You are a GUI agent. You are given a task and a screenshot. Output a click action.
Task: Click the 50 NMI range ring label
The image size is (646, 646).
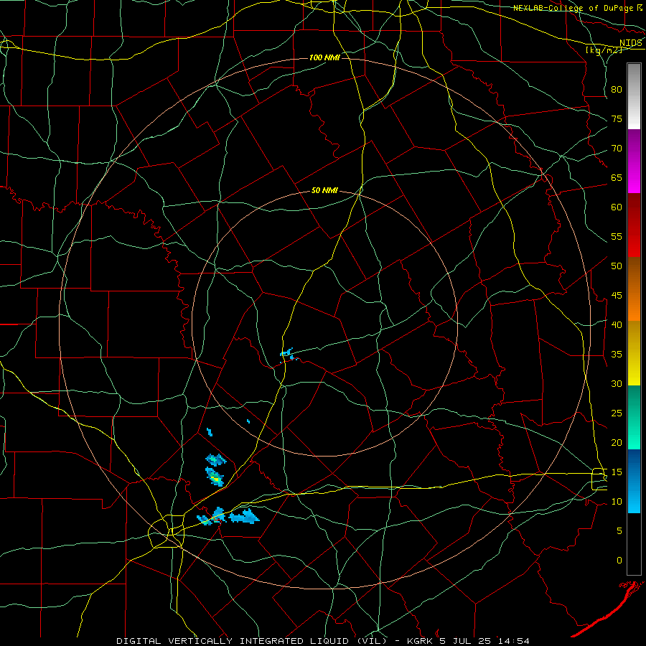pyautogui.click(x=324, y=190)
